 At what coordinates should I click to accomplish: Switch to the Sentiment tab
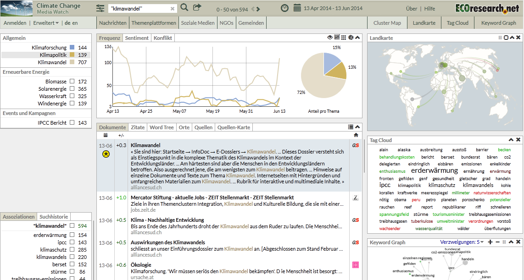pyautogui.click(x=137, y=38)
